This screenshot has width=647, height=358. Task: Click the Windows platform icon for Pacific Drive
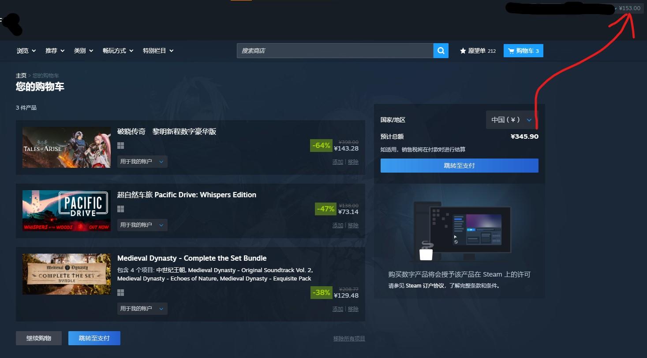pyautogui.click(x=120, y=209)
